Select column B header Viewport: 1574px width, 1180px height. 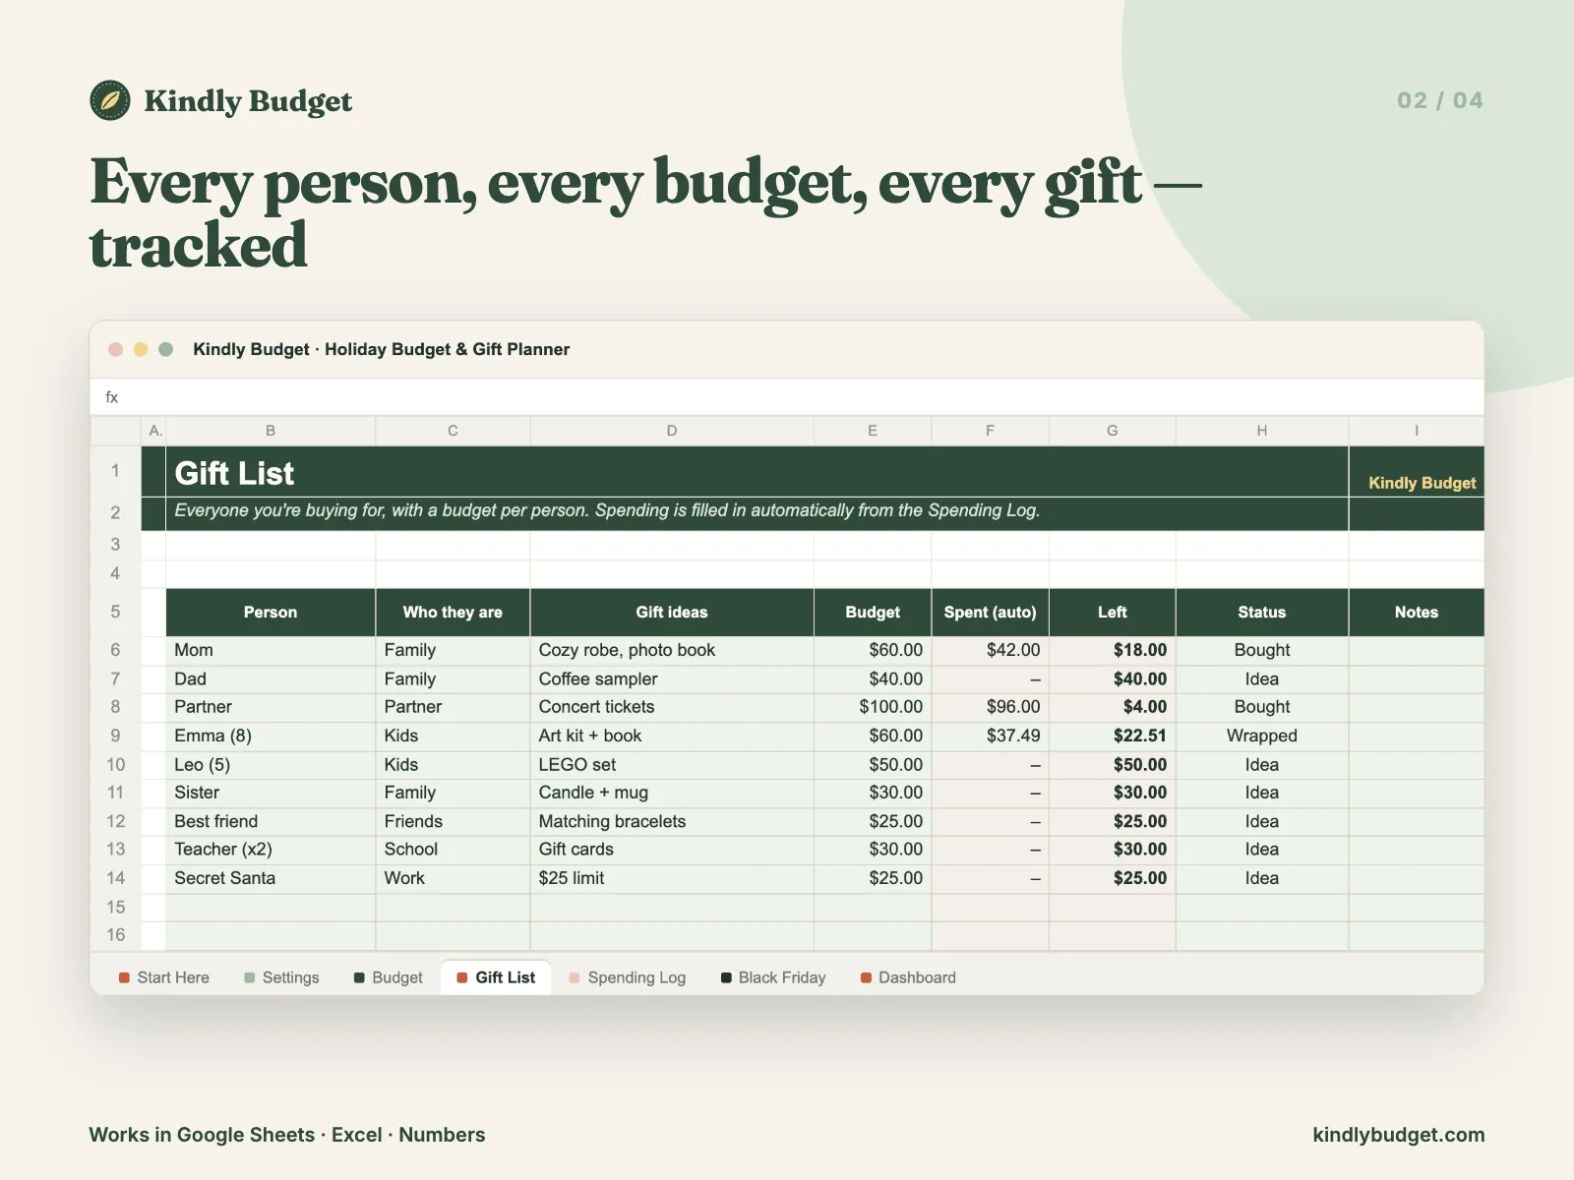(x=271, y=431)
